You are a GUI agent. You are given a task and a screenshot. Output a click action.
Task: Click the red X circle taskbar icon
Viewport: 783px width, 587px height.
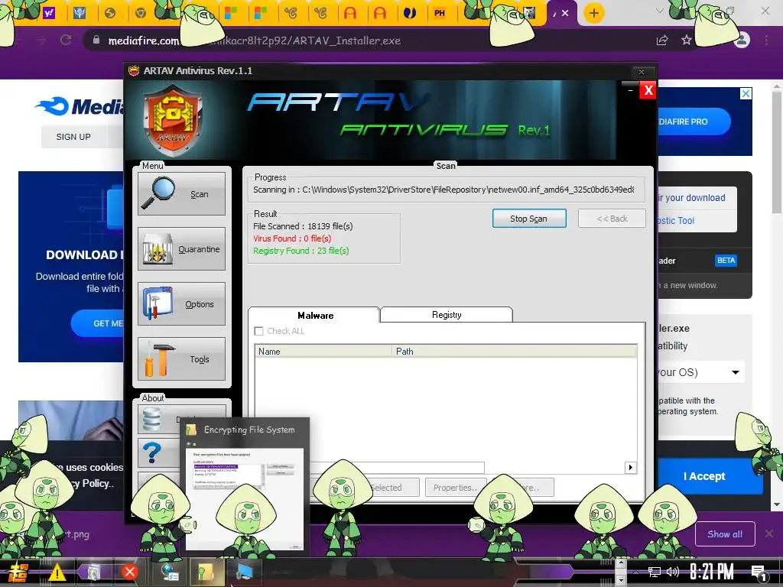click(130, 572)
